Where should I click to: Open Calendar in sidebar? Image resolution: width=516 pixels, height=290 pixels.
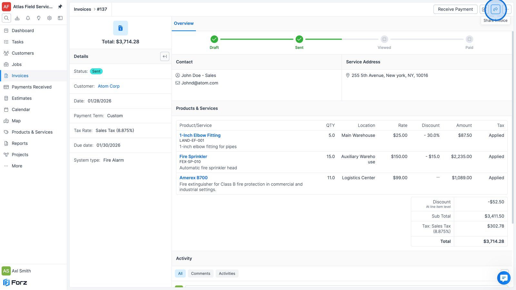tap(34, 110)
